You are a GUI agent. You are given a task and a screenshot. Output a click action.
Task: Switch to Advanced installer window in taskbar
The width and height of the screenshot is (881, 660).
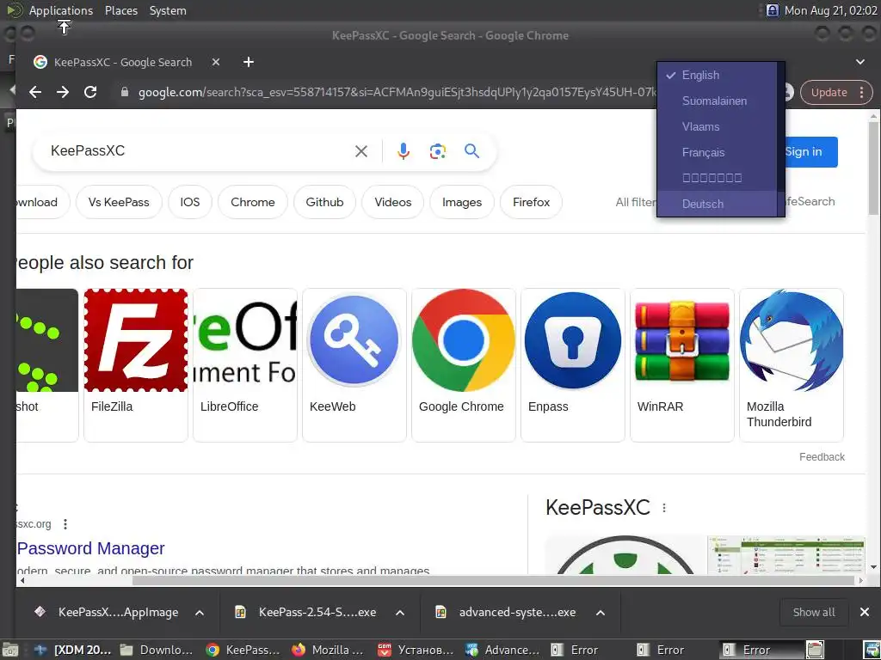point(502,650)
